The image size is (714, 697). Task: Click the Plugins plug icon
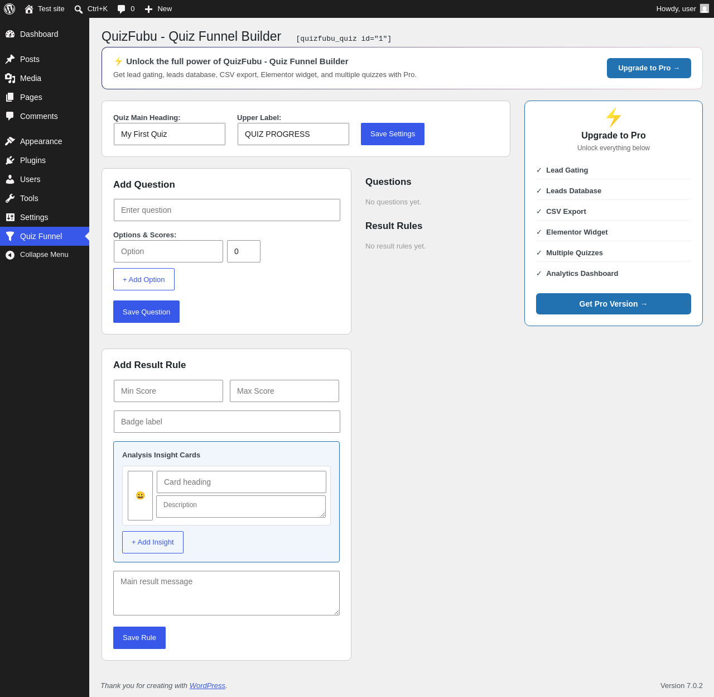(10, 160)
